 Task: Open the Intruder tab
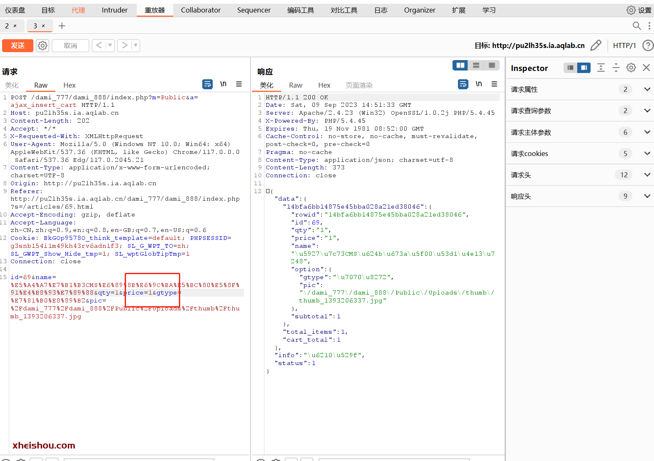[115, 10]
